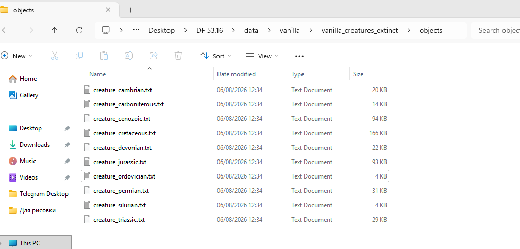Open the New item dropdown
This screenshot has width=520, height=249.
17,56
